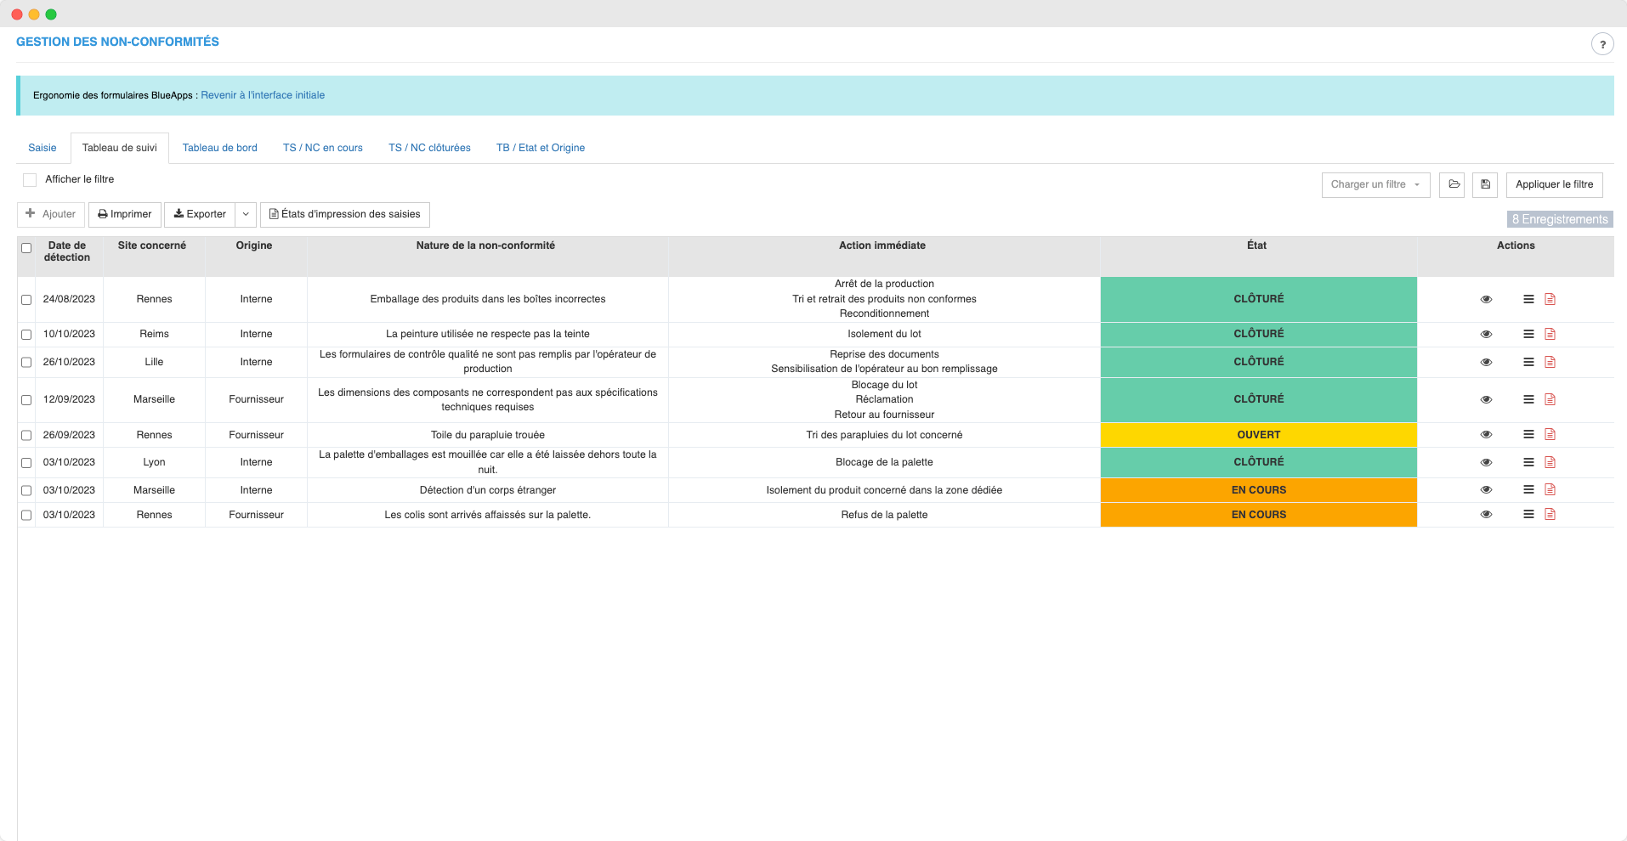
Task: Click the Exporter button
Action: pyautogui.click(x=200, y=214)
